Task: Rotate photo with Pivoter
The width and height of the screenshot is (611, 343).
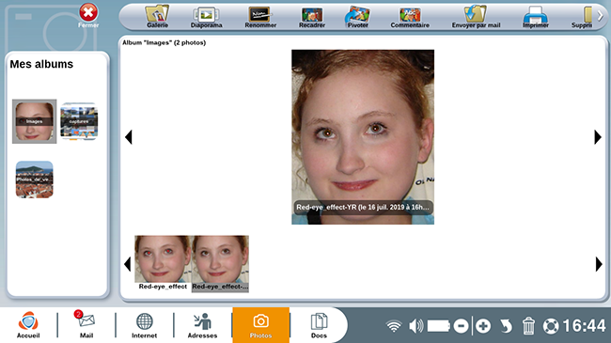Action: pyautogui.click(x=357, y=17)
